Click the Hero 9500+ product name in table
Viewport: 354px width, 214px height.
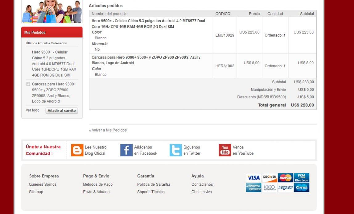pyautogui.click(x=148, y=24)
